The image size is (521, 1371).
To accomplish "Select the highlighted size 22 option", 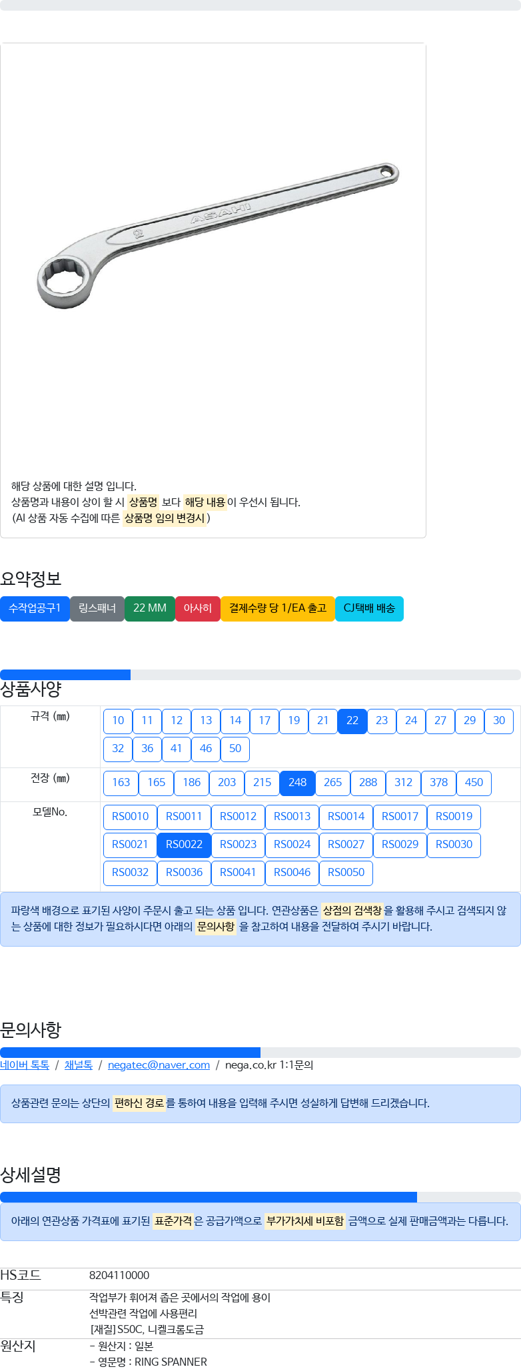I will [352, 721].
